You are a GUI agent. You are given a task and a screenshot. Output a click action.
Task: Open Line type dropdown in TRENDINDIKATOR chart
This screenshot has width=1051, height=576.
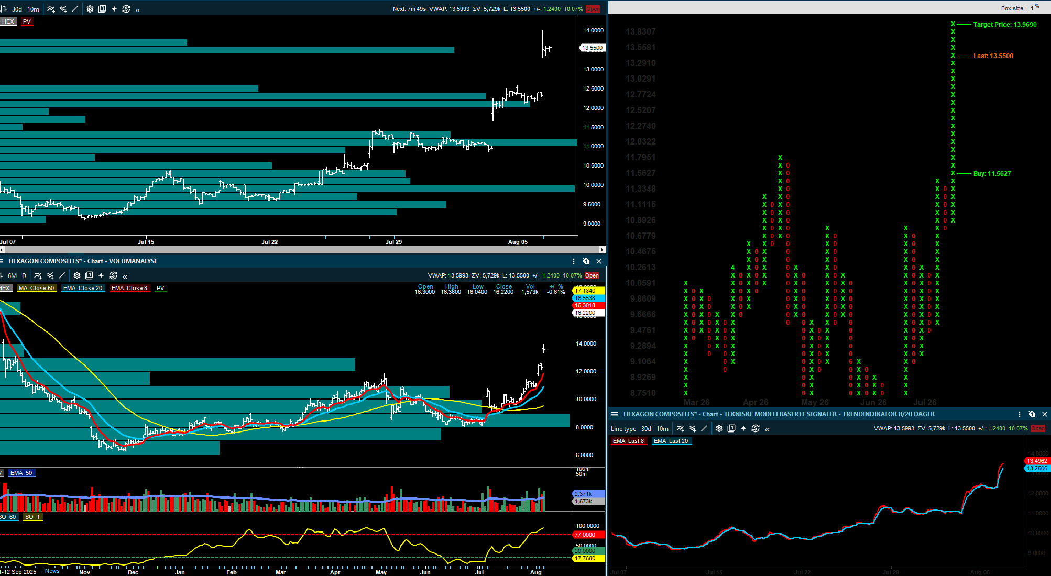click(x=623, y=429)
